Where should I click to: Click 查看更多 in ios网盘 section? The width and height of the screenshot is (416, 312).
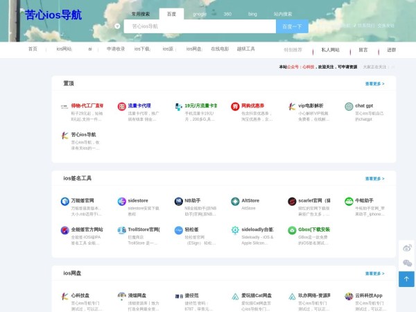point(374,274)
